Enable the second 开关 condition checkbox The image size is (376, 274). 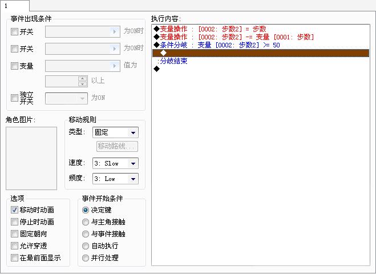click(14, 49)
